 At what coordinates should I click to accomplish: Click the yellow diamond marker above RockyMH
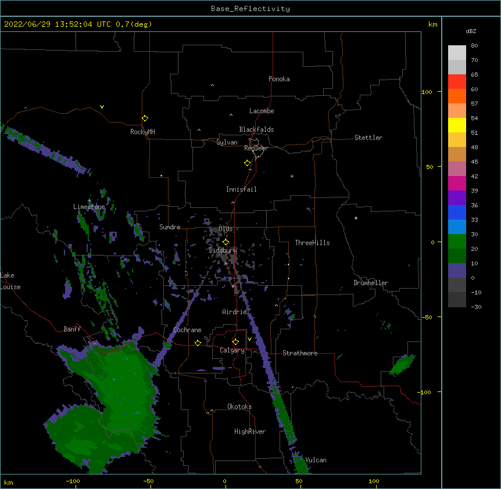[145, 118]
